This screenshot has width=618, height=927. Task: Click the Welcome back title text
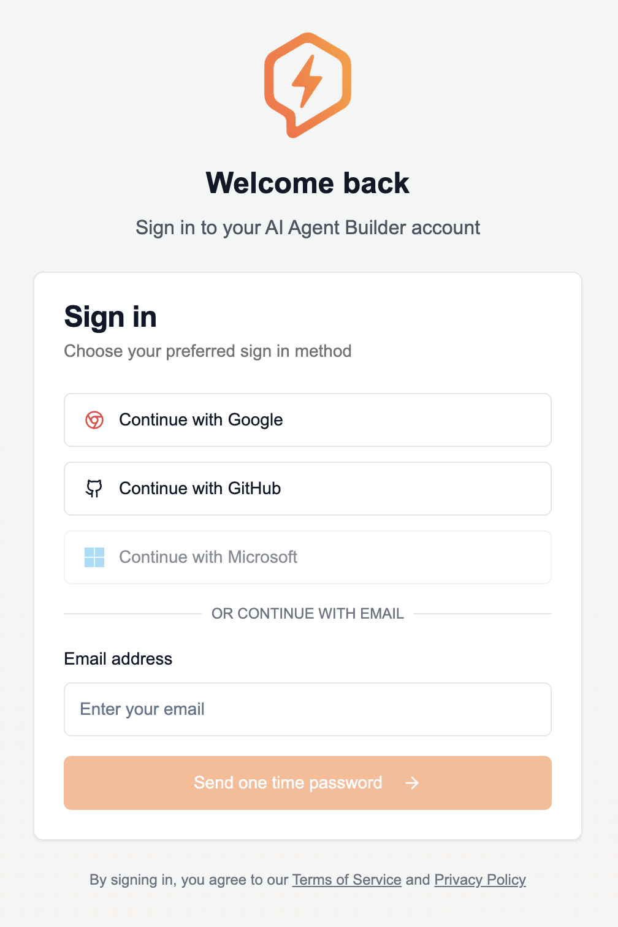pyautogui.click(x=308, y=183)
